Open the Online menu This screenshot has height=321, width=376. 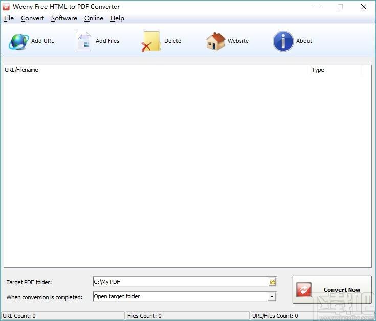coord(94,18)
